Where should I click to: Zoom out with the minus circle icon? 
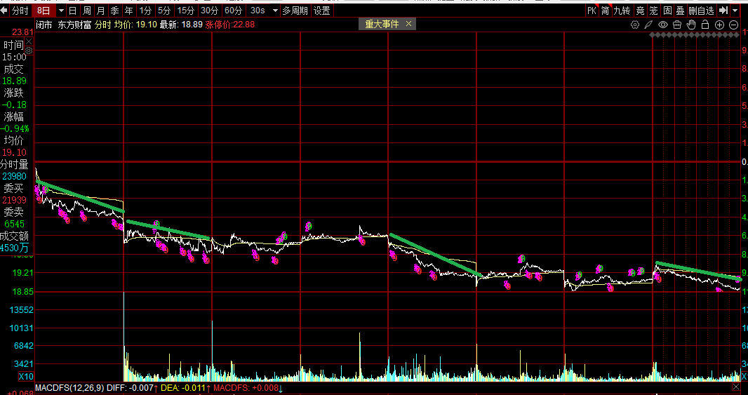(734, 25)
